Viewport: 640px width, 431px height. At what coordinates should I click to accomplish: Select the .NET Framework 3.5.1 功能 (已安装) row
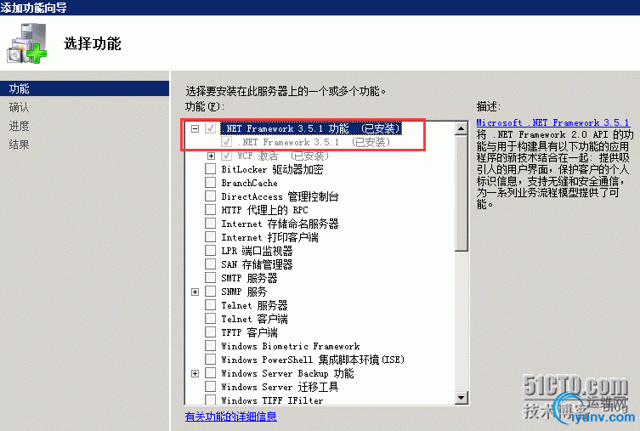coord(311,128)
